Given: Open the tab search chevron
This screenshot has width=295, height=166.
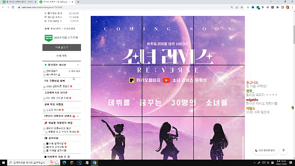Looking at the screenshot, I should pyautogui.click(x=271, y=2).
